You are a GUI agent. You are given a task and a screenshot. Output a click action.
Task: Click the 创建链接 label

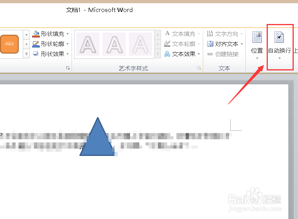227,54
